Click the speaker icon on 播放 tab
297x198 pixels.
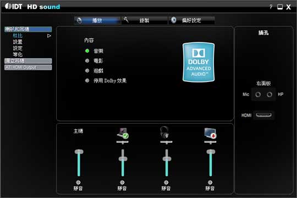79,20
